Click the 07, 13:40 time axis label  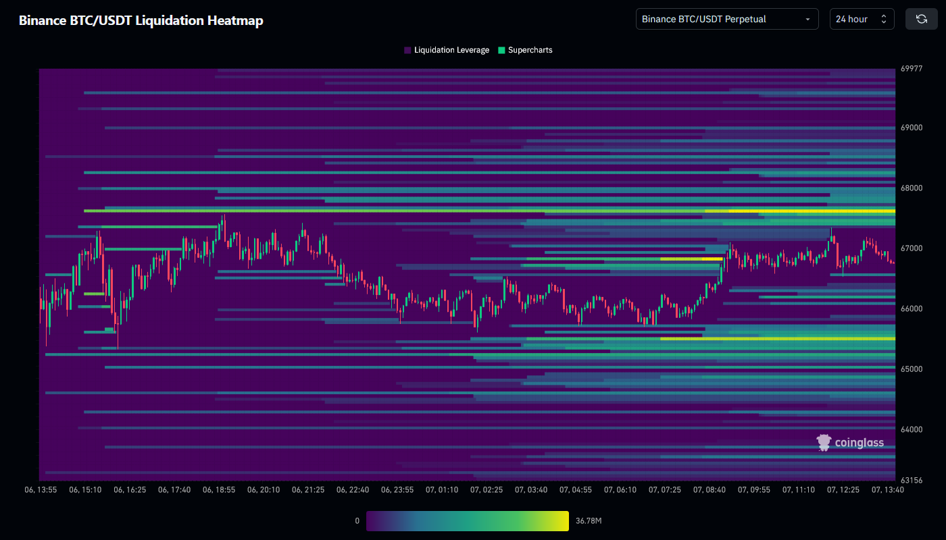(888, 490)
